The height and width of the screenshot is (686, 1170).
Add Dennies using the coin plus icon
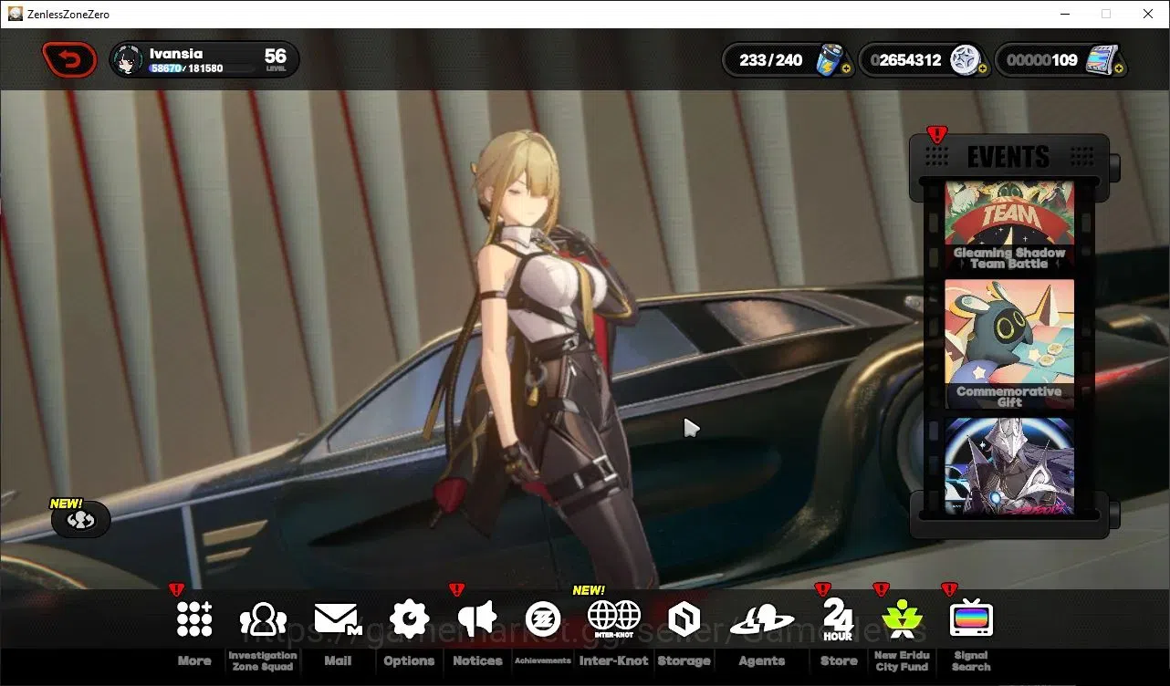point(983,69)
